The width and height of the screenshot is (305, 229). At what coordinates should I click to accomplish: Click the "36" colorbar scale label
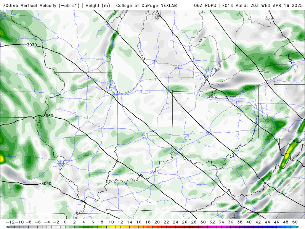231,222
